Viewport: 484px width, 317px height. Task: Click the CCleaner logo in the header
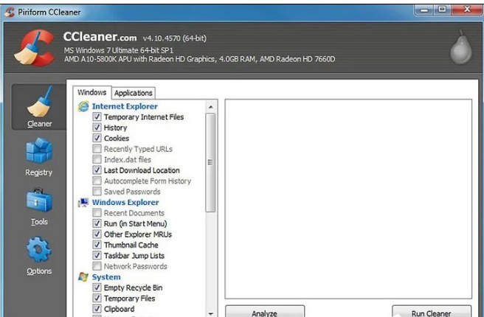tap(35, 48)
